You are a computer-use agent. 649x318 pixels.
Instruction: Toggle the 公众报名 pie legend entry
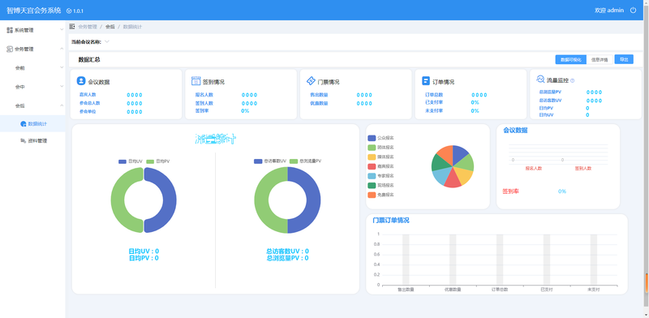(x=380, y=138)
